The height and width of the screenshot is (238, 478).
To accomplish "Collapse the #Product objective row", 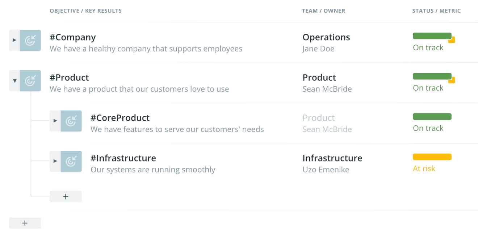I will click(14, 80).
